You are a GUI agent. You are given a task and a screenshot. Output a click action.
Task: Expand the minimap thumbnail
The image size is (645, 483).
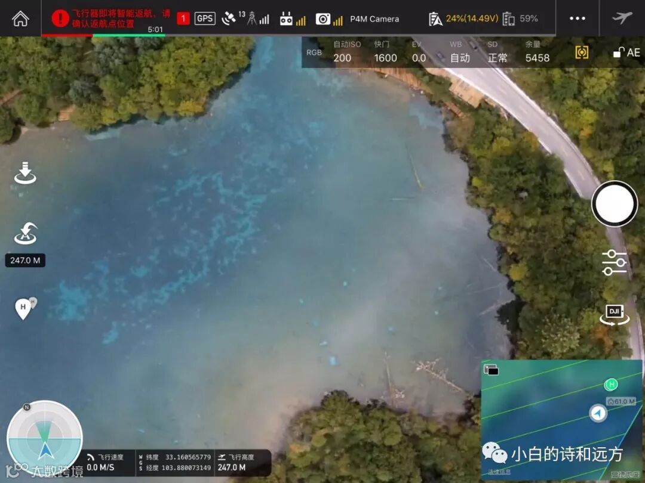coord(561,420)
